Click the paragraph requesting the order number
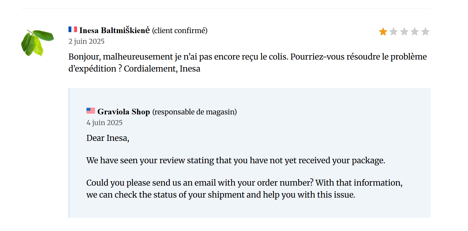Viewport: 468px width, 231px height. (x=245, y=189)
